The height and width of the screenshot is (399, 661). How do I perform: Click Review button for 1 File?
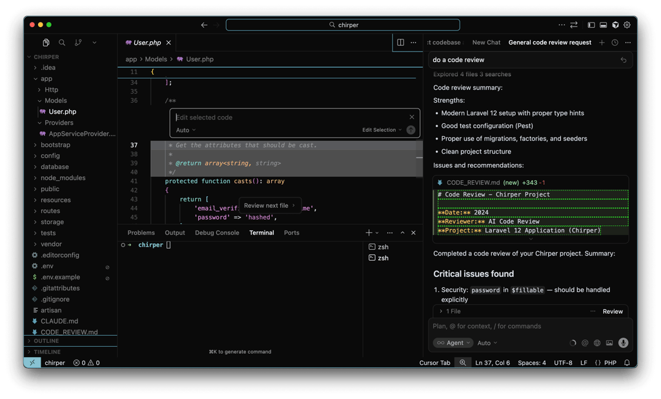[x=613, y=311]
